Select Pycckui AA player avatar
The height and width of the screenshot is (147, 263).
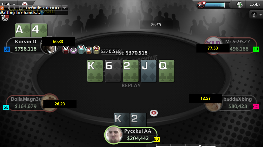[114, 135]
